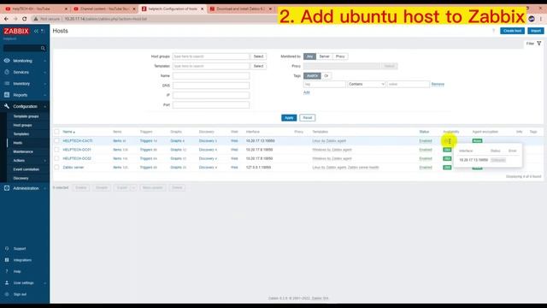Collapse the Configuration menu chevron

pyautogui.click(x=45, y=106)
